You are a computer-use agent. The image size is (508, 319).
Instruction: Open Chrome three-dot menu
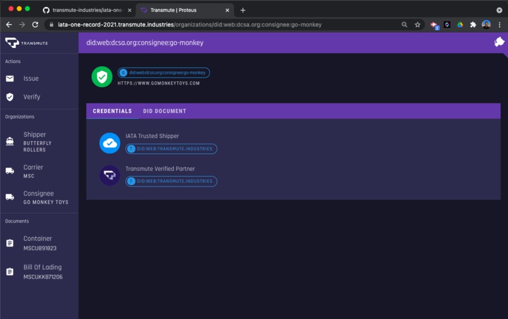tap(500, 25)
